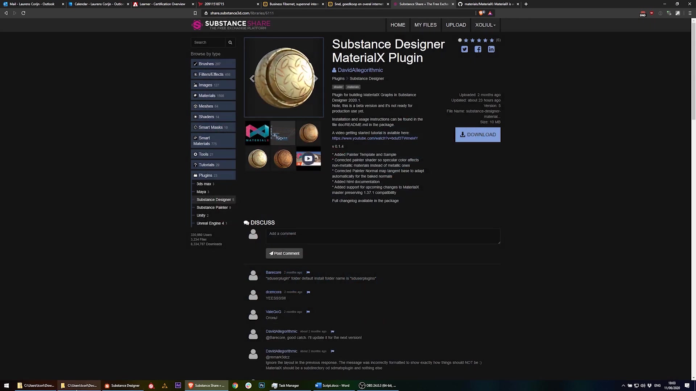Image resolution: width=696 pixels, height=391 pixels.
Task: Toggle Brave Shields in the address bar
Action: point(481,13)
